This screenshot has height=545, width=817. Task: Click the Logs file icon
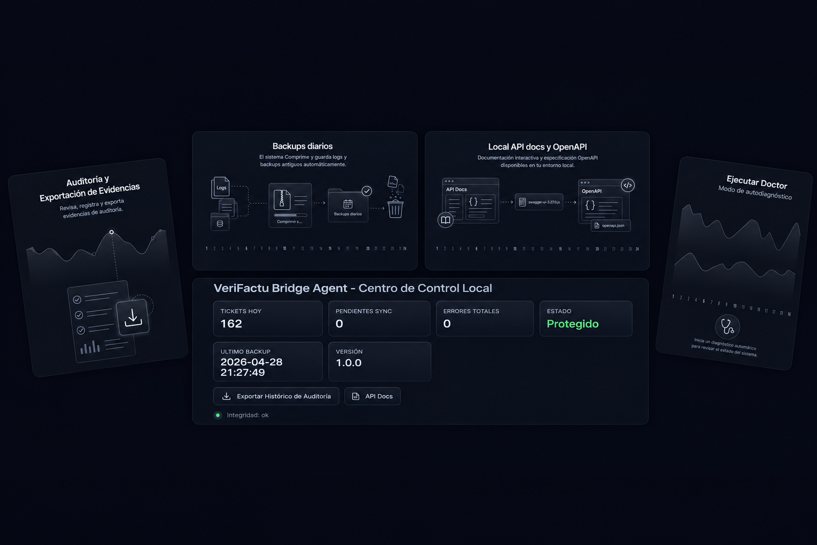pos(221,187)
